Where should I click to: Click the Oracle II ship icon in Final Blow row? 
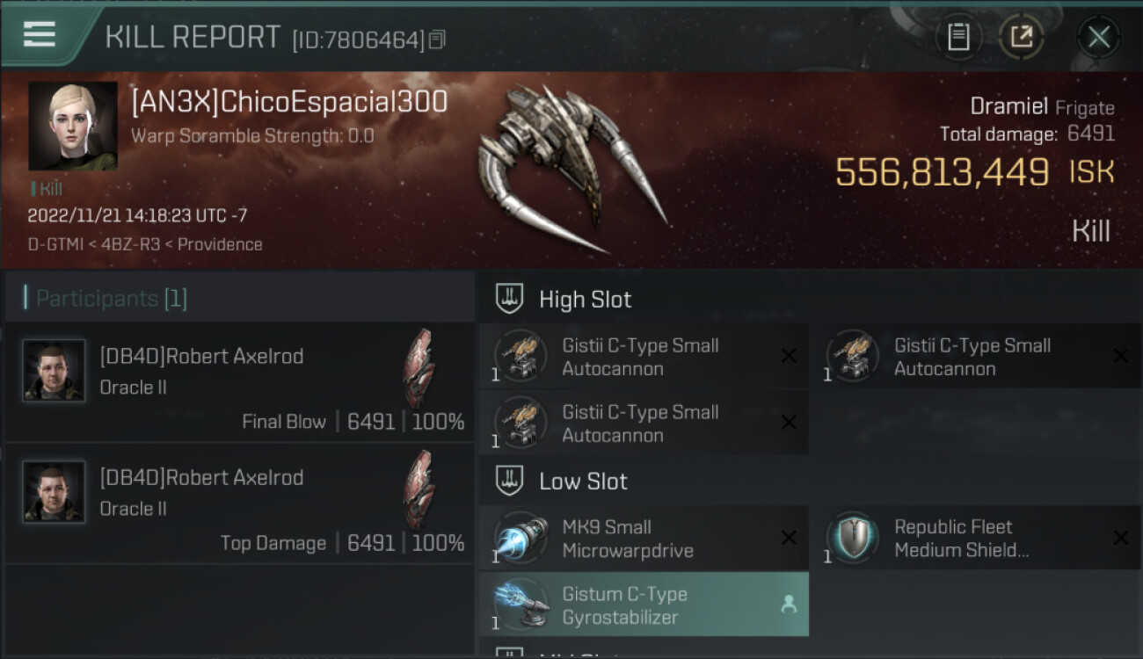coord(419,367)
